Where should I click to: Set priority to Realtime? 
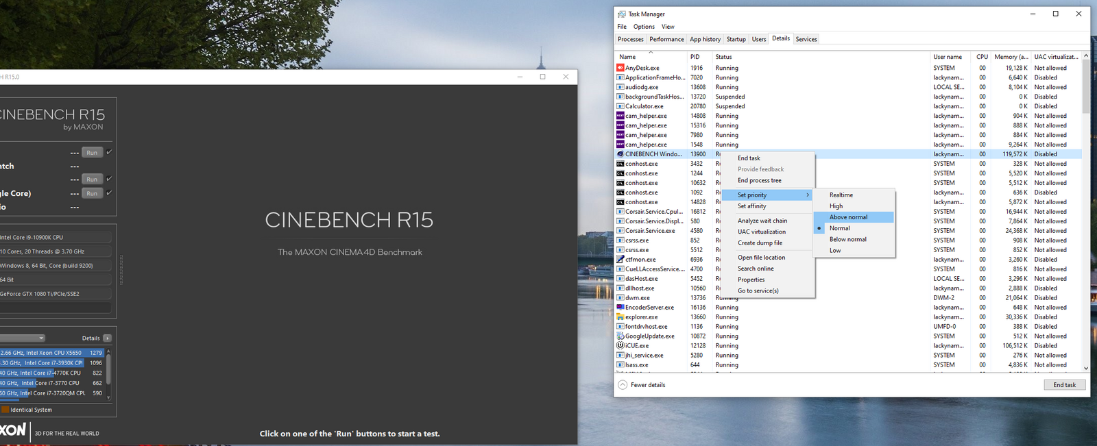coord(853,195)
